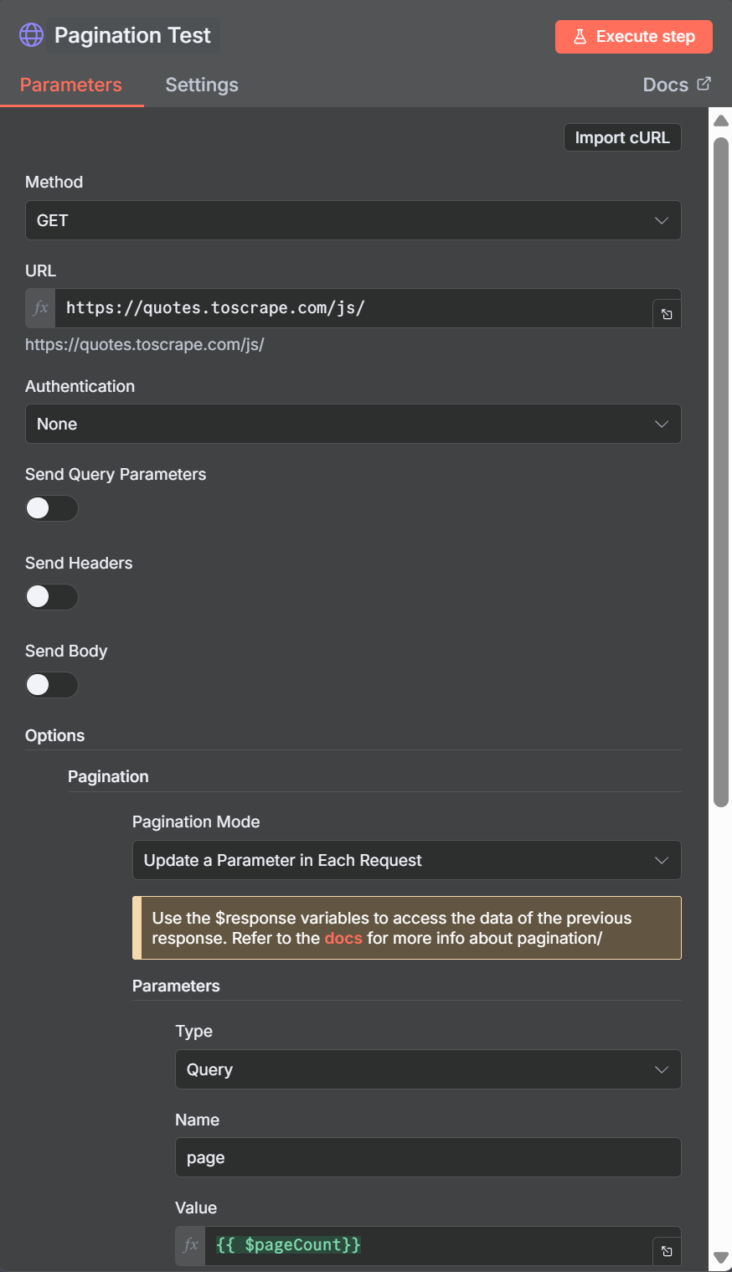The image size is (732, 1272).
Task: Select the Parameters tab
Action: click(x=71, y=85)
